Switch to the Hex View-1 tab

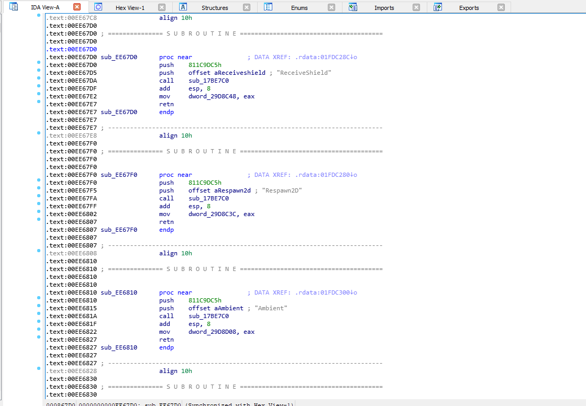[x=130, y=7]
